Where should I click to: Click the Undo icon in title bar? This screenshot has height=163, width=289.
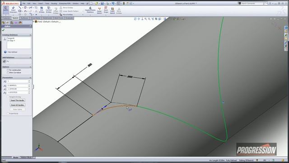(113, 3)
